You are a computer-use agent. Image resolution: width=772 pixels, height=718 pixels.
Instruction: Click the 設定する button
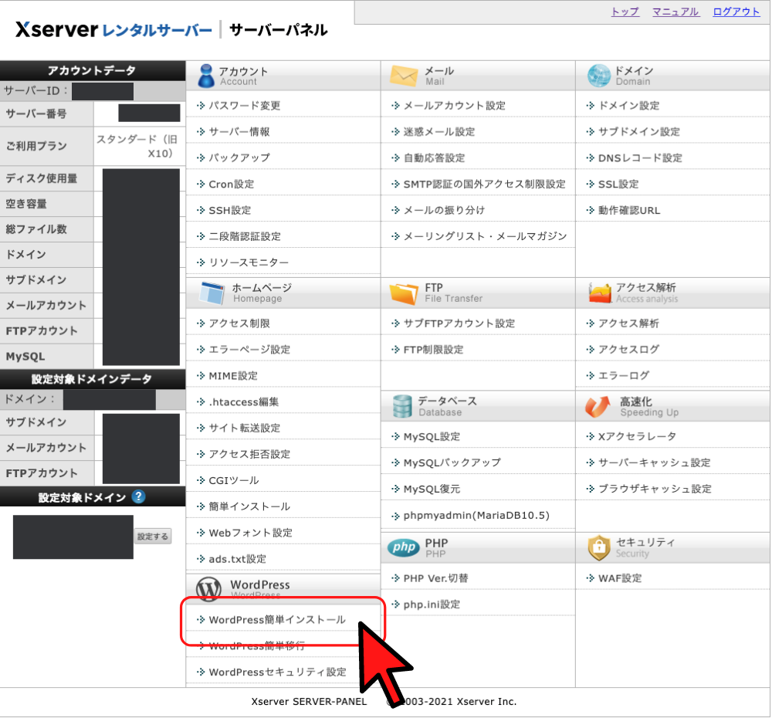click(x=153, y=537)
